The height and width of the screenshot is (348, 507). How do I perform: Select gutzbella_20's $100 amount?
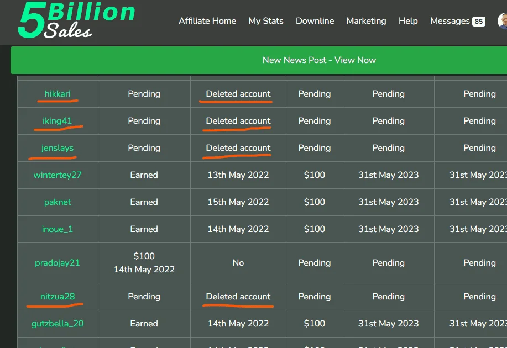[314, 324]
